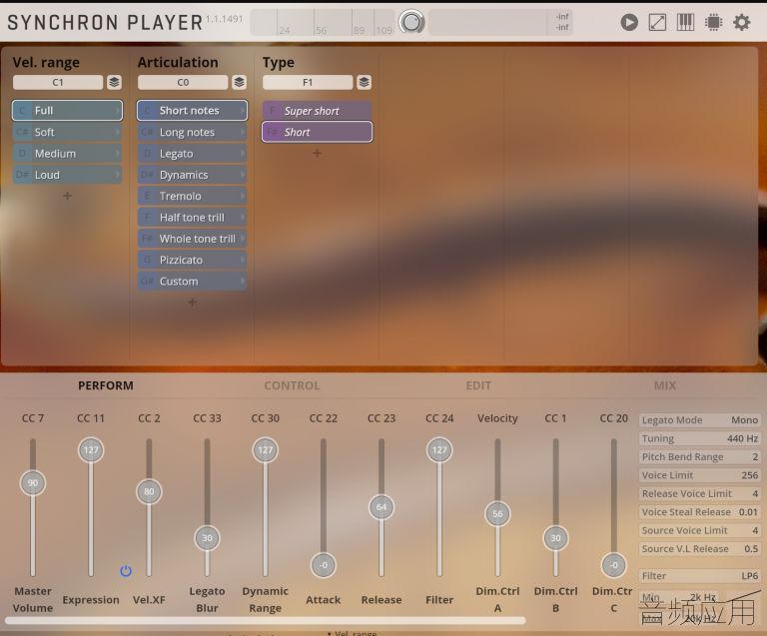Select the Long notes articulation
Screen dimensions: 767x636
192,132
